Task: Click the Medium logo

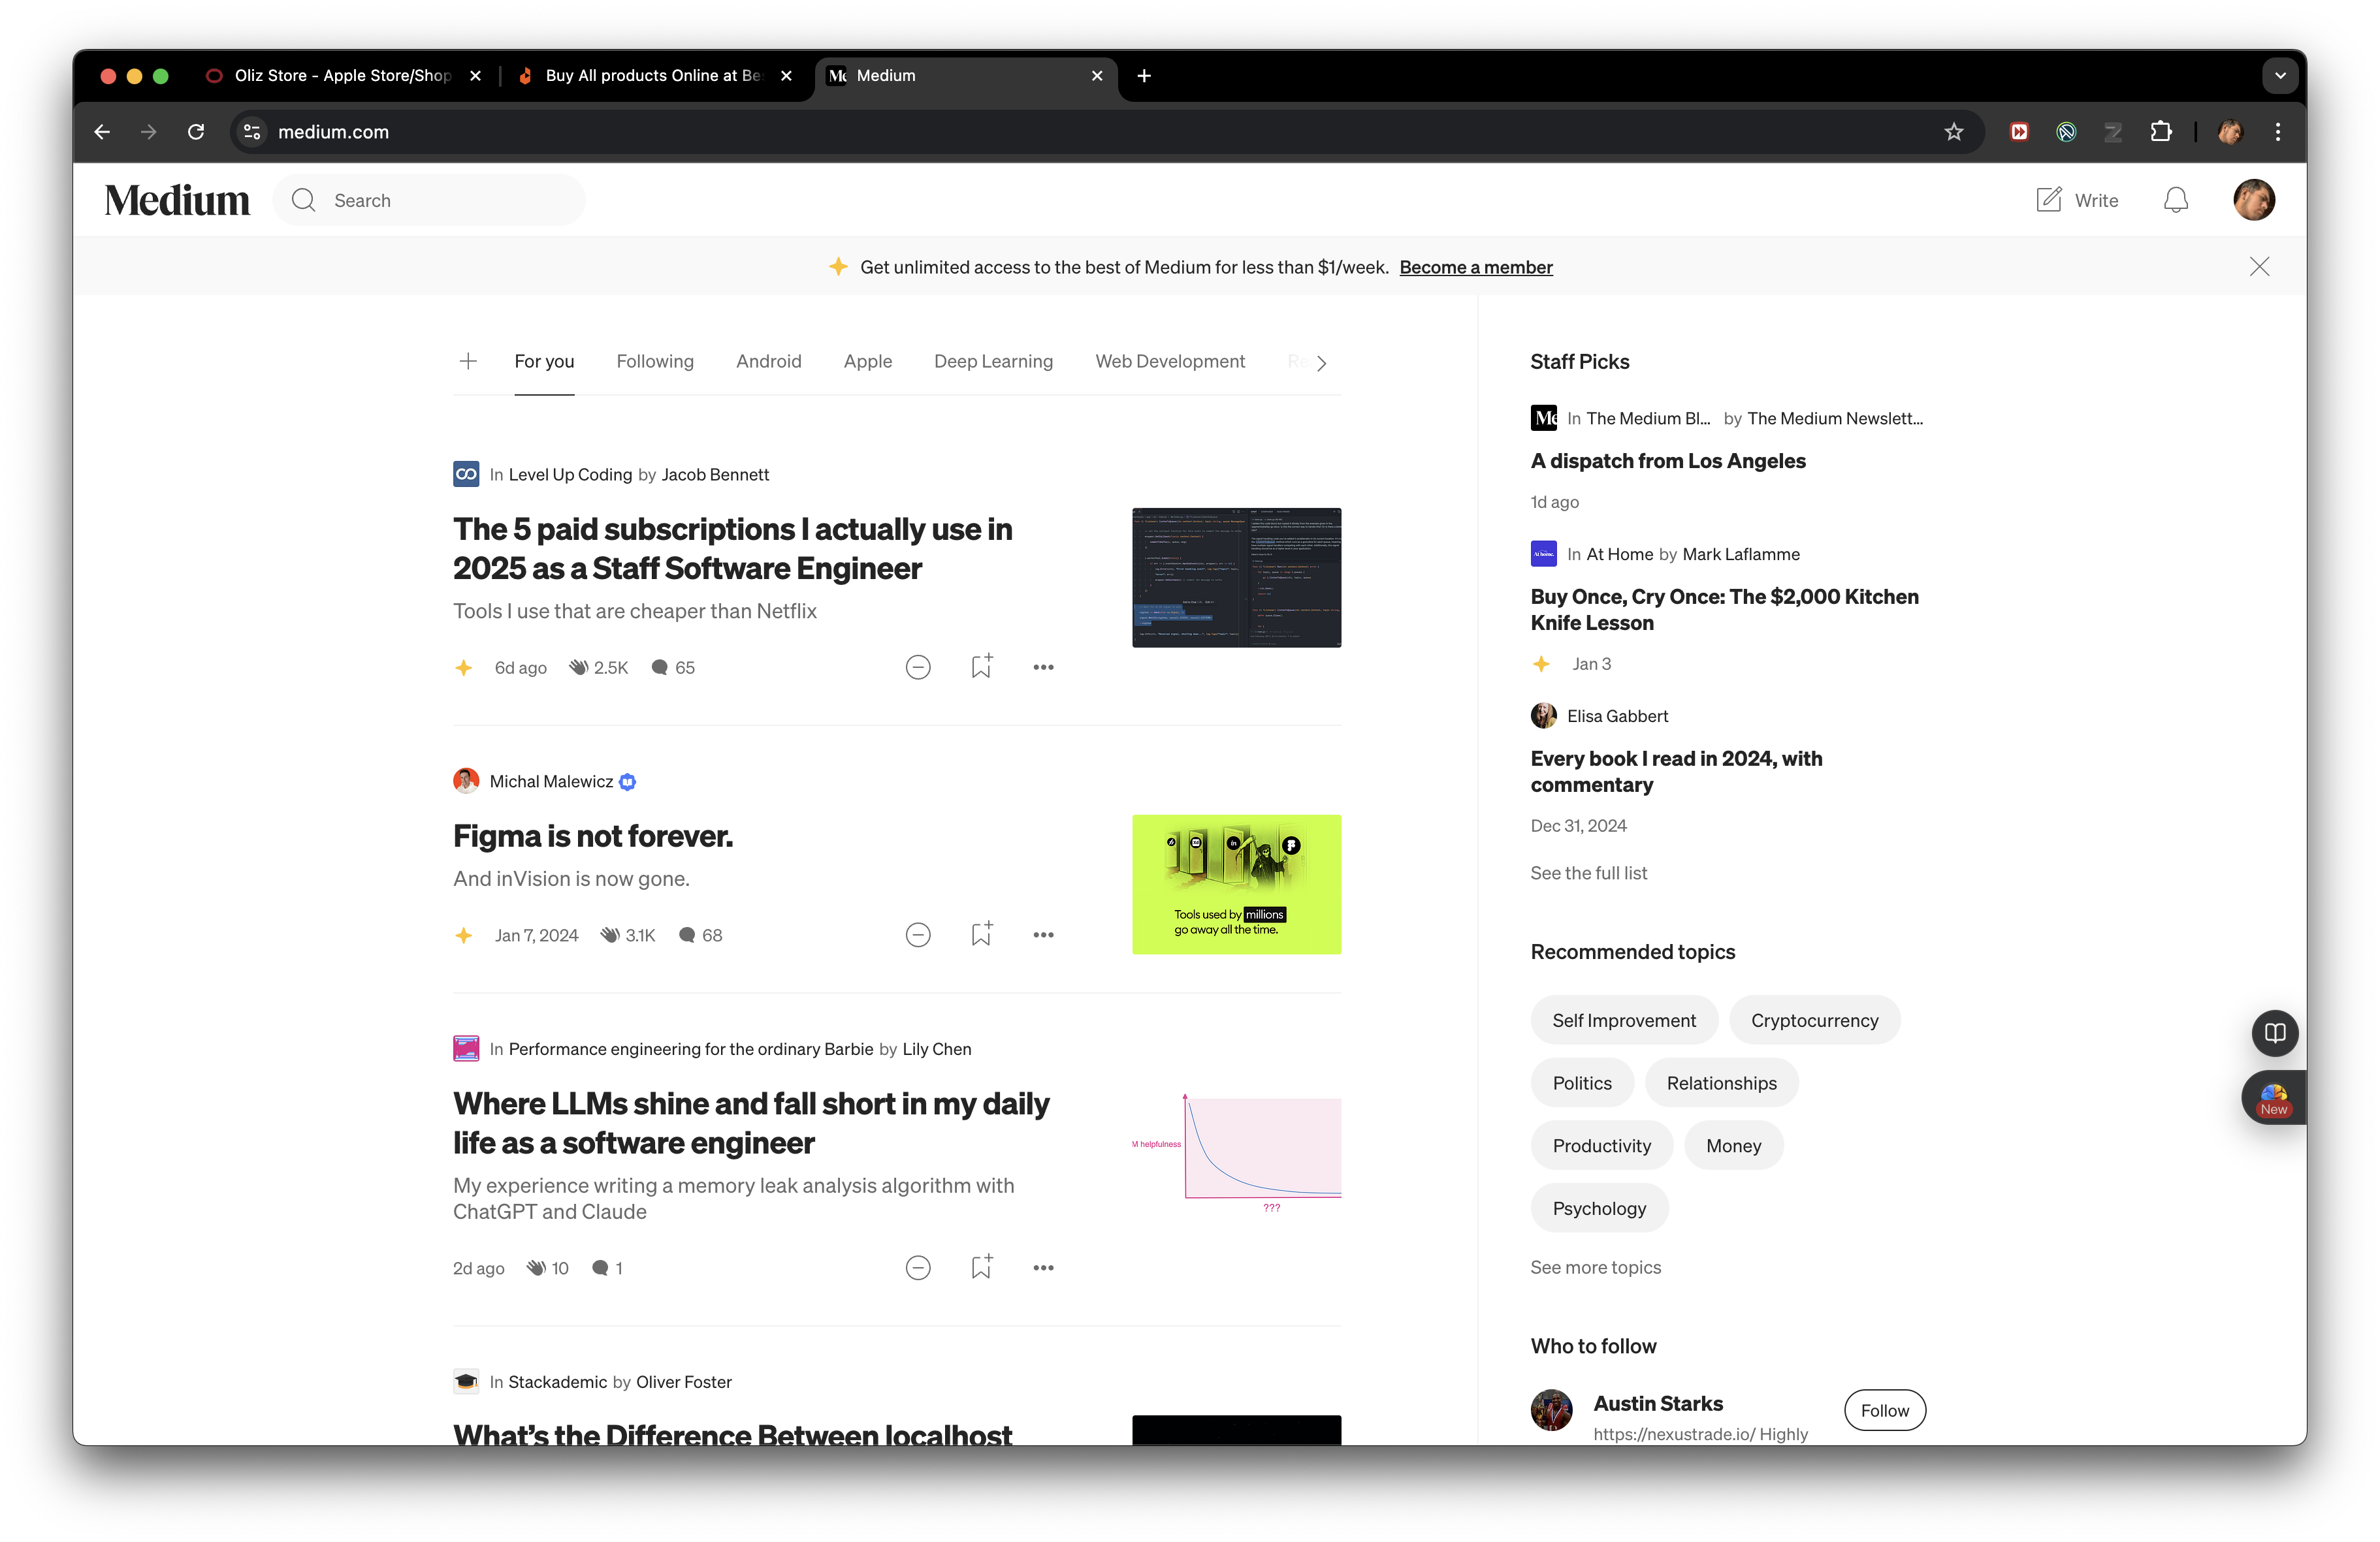Action: [x=177, y=201]
